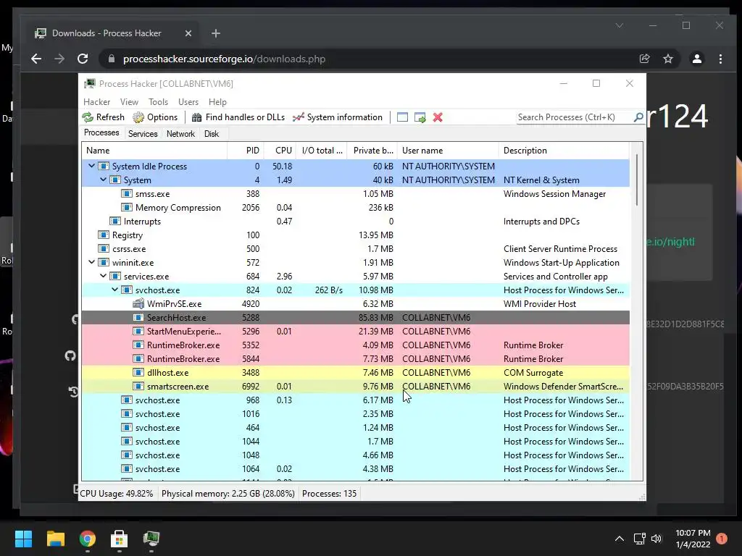The height and width of the screenshot is (556, 742).
Task: Open the View menu
Action: point(129,102)
